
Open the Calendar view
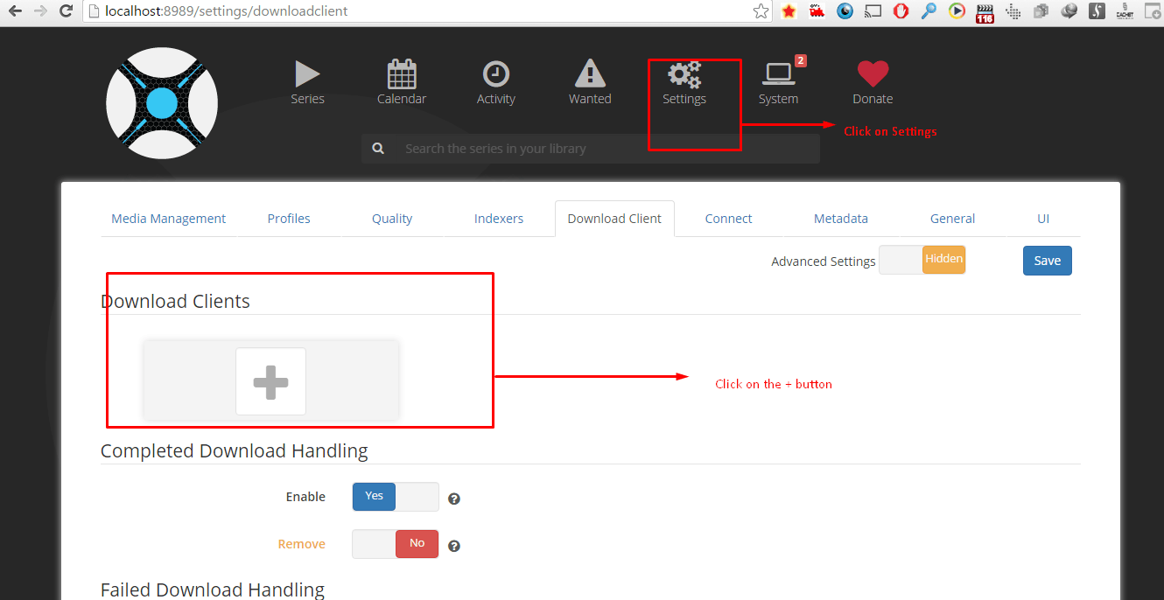click(402, 82)
